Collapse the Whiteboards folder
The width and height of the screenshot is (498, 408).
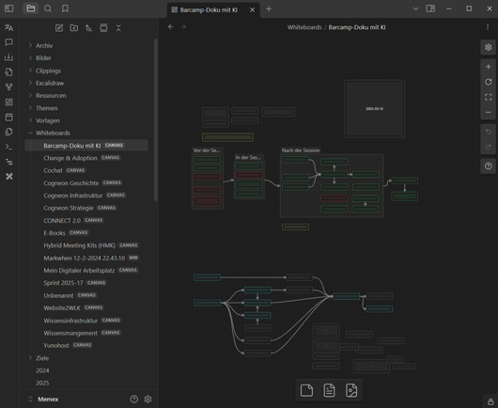point(30,133)
